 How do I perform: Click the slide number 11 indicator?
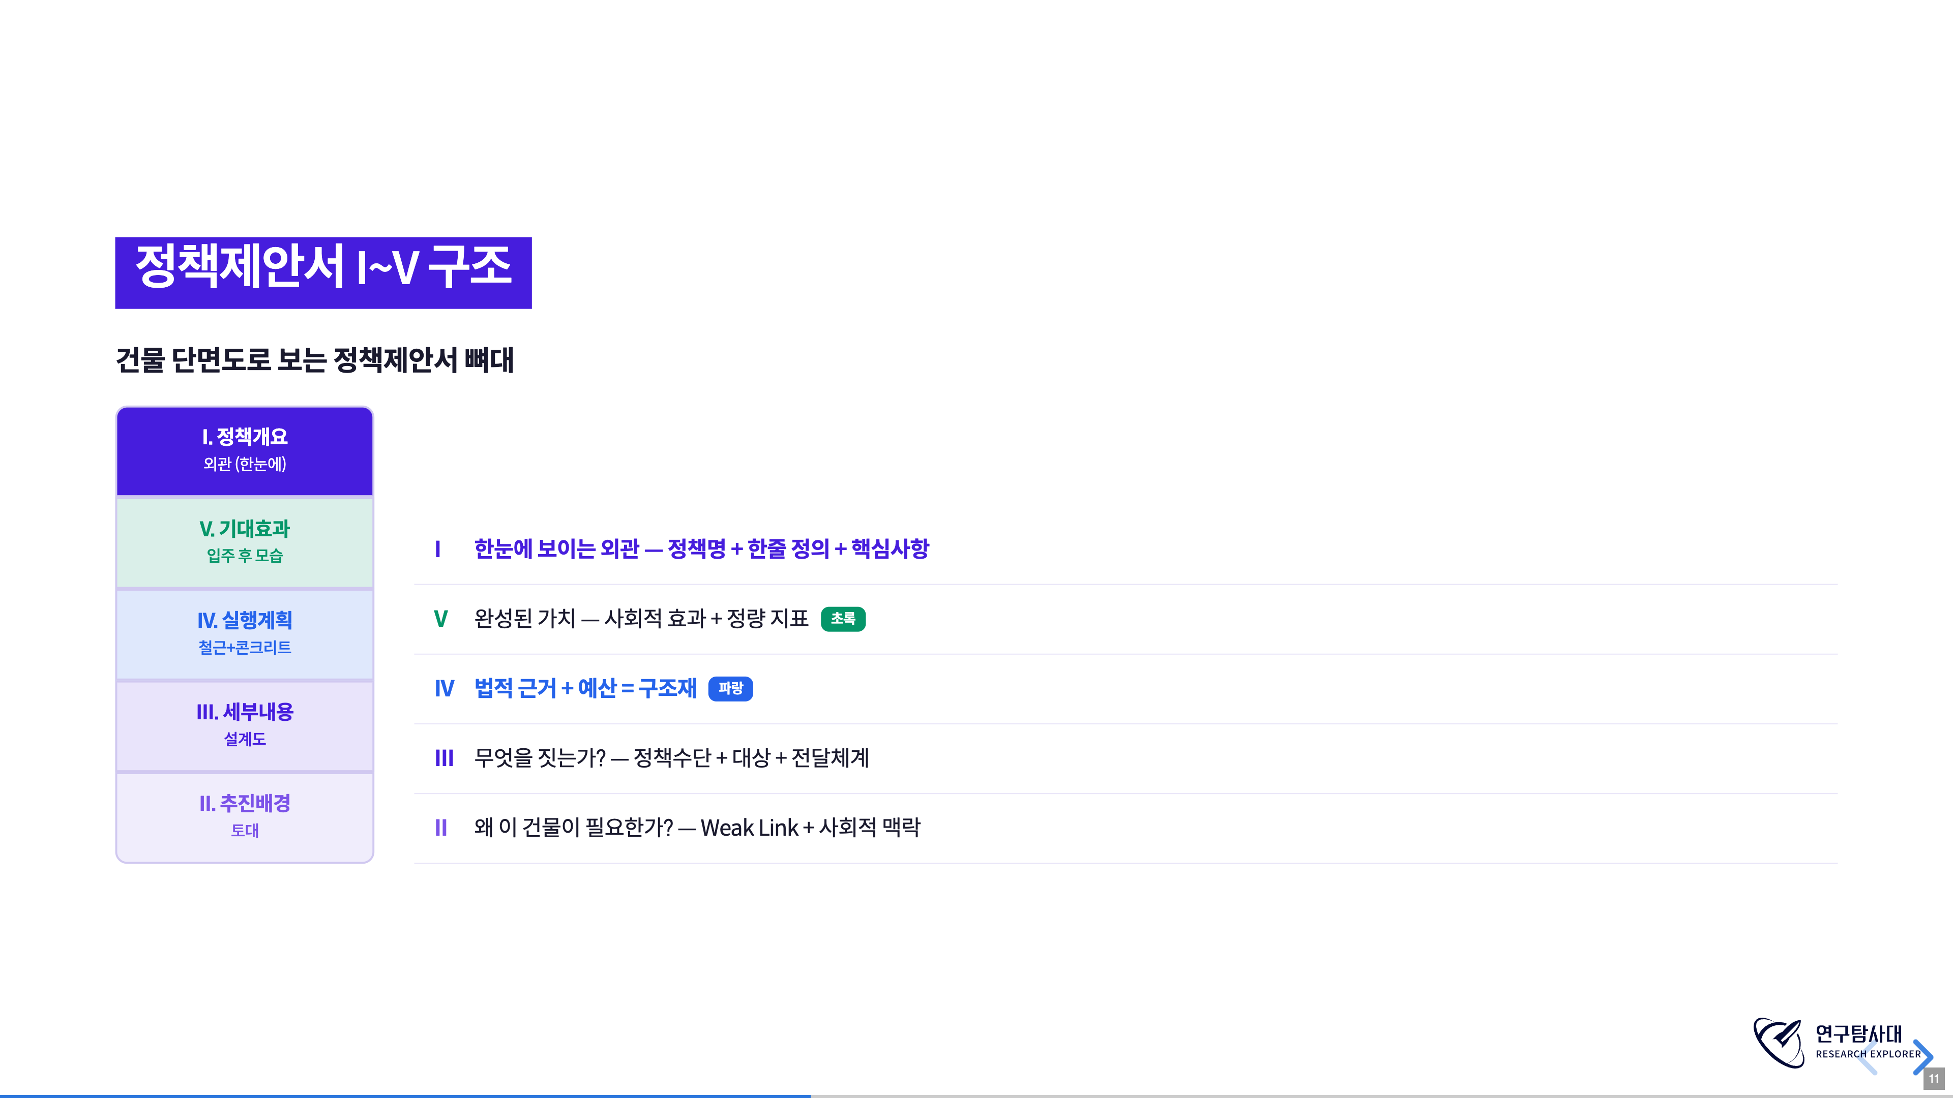pyautogui.click(x=1933, y=1078)
